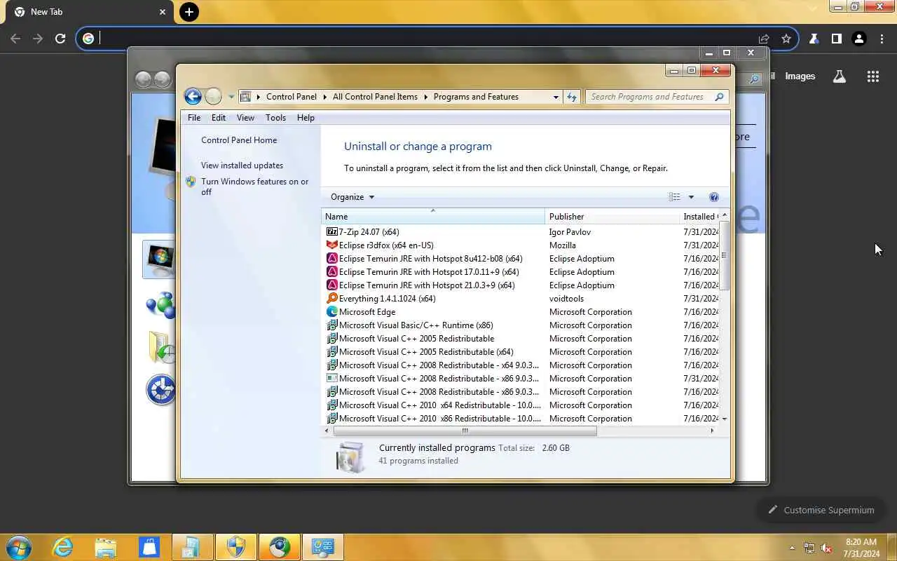
Task: Click the volume icon in system tray
Action: tap(826, 548)
